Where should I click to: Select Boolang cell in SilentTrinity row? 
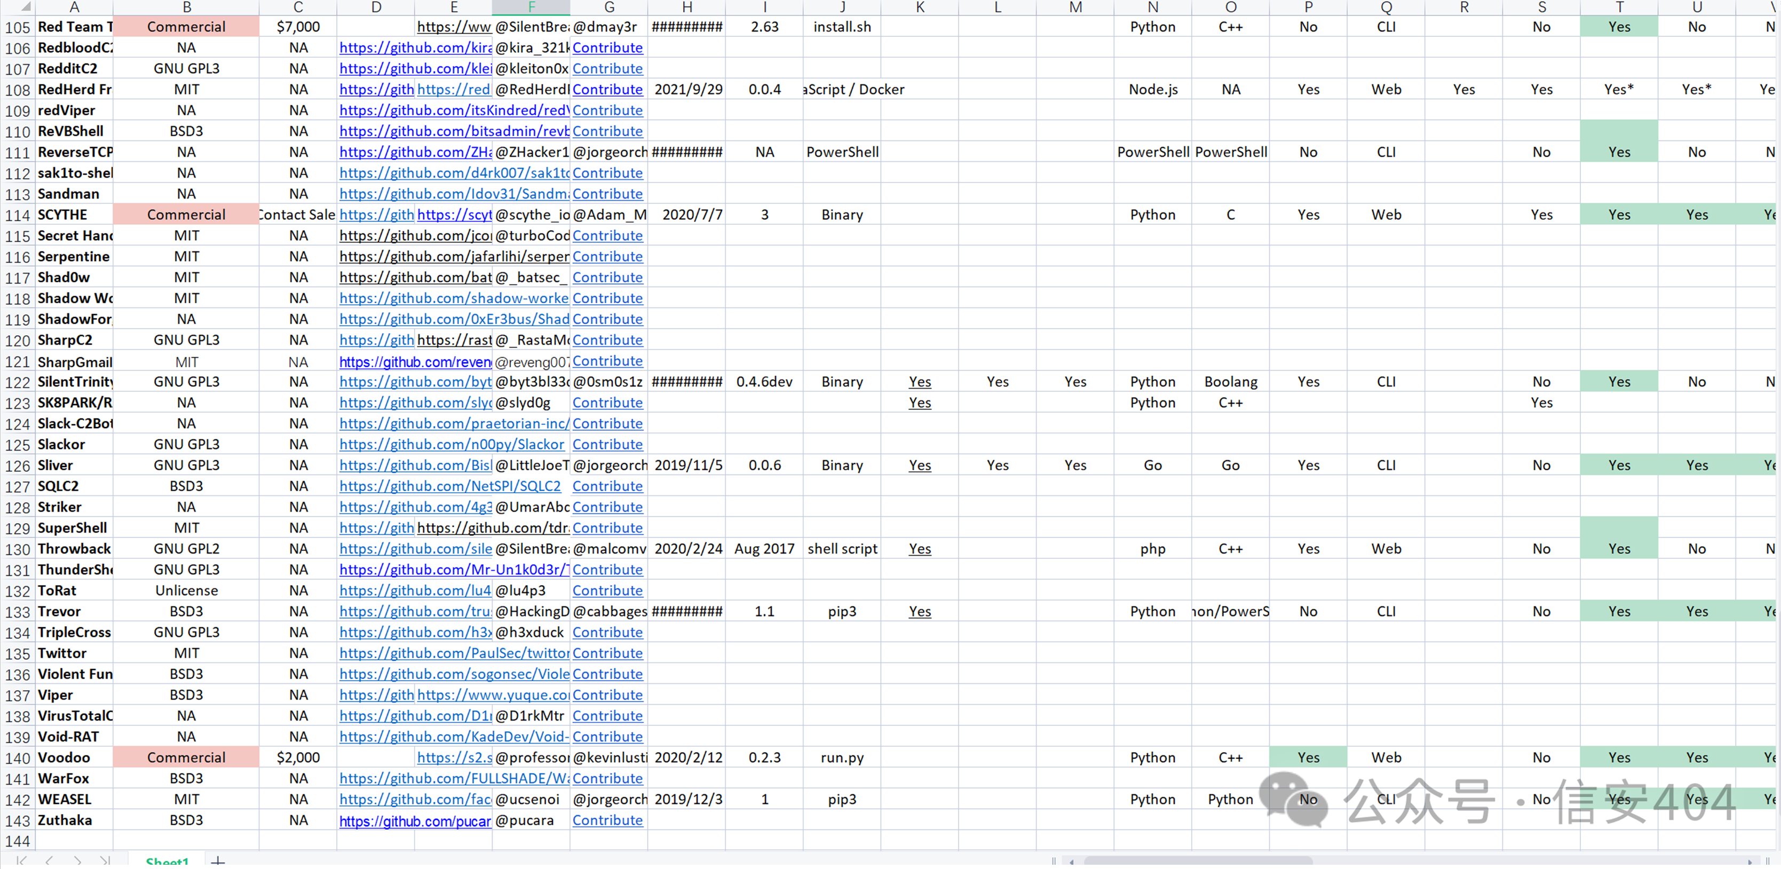(1231, 382)
